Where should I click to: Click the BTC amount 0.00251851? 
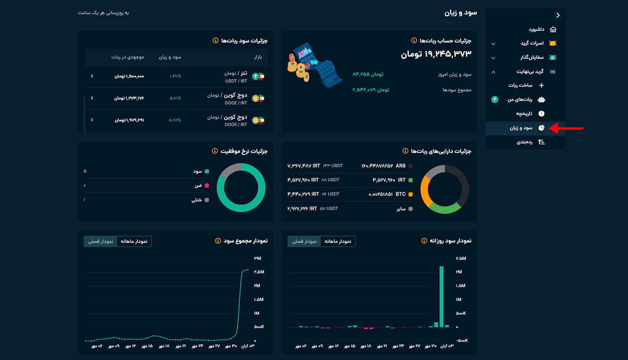(380, 194)
